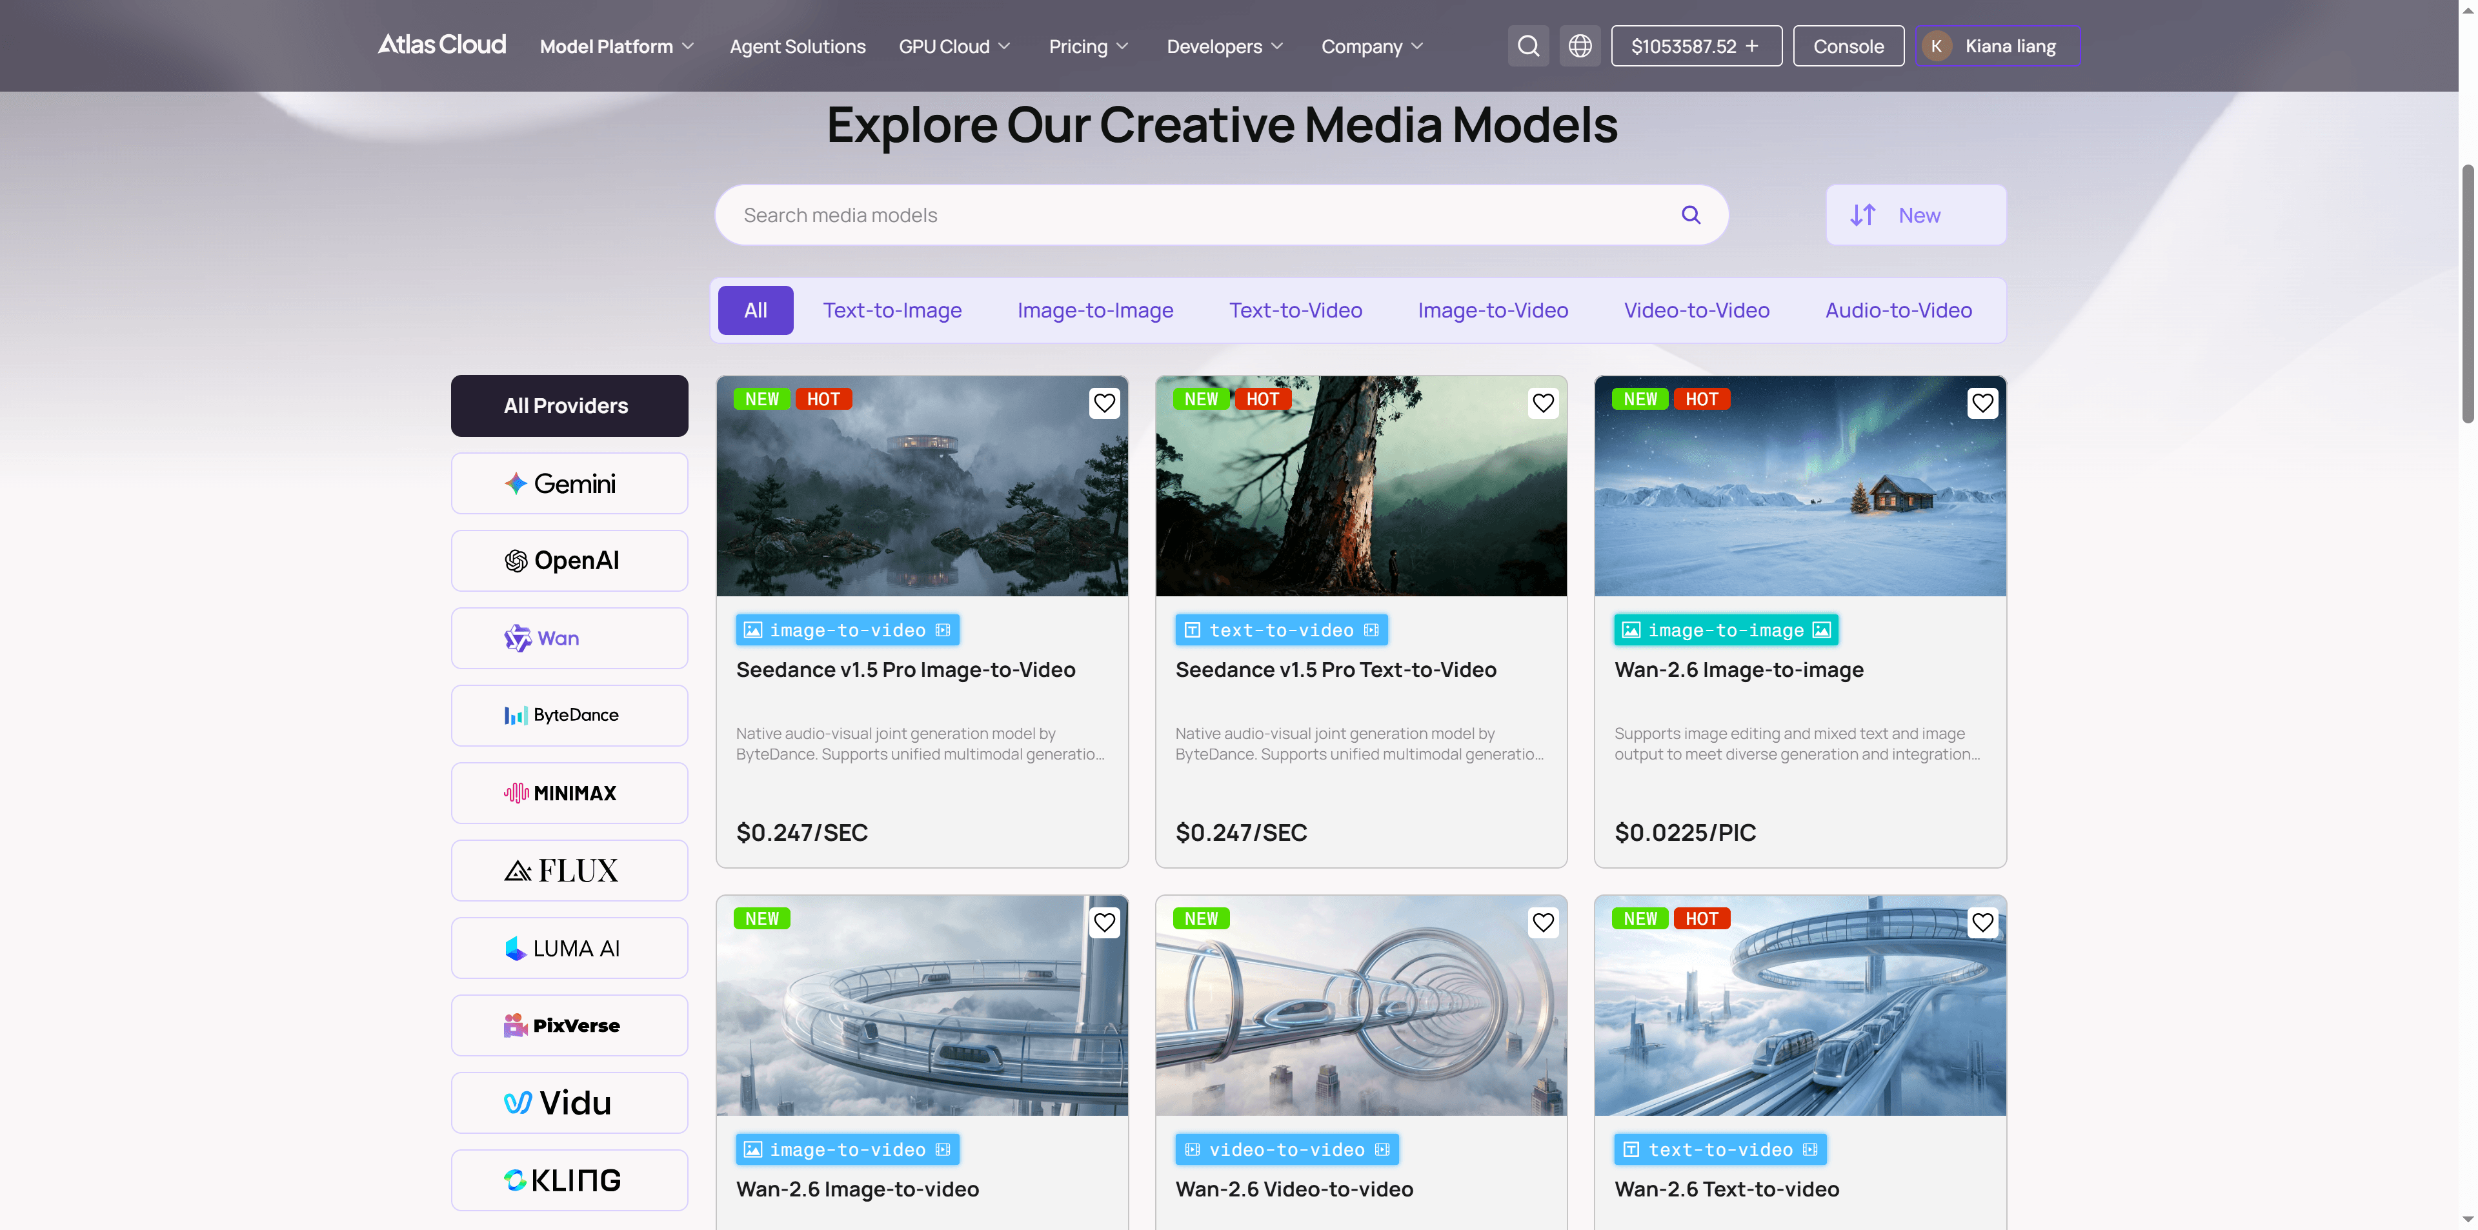Open the Pricing dropdown
The height and width of the screenshot is (1230, 2478).
(x=1088, y=46)
